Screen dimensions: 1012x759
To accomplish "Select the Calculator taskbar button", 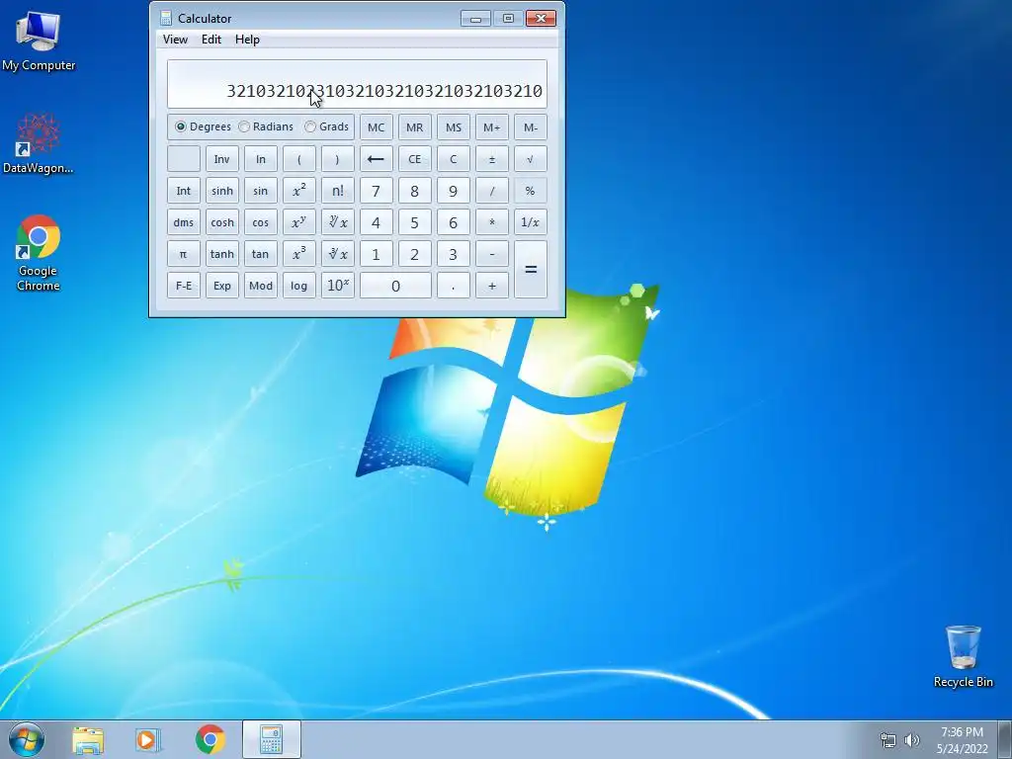I will coord(271,739).
